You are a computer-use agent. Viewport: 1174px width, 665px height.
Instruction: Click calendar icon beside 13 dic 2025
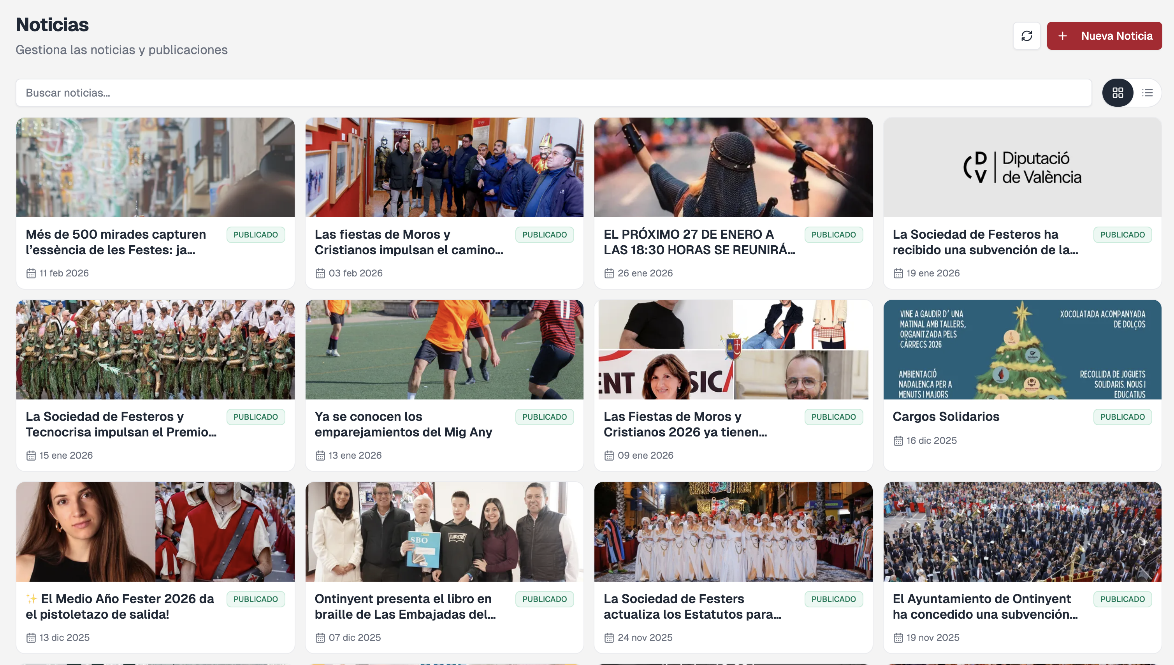(x=31, y=638)
